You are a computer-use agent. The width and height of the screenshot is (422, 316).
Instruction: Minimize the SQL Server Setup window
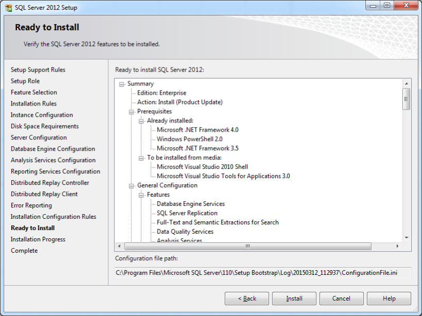(x=373, y=6)
